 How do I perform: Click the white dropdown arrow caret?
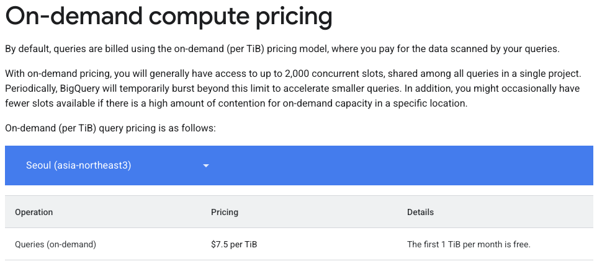(x=206, y=166)
